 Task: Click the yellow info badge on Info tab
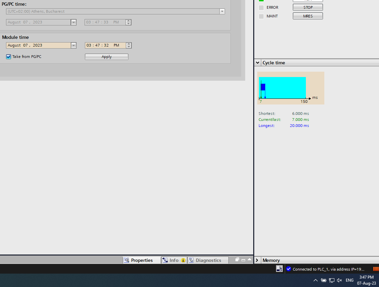click(183, 260)
